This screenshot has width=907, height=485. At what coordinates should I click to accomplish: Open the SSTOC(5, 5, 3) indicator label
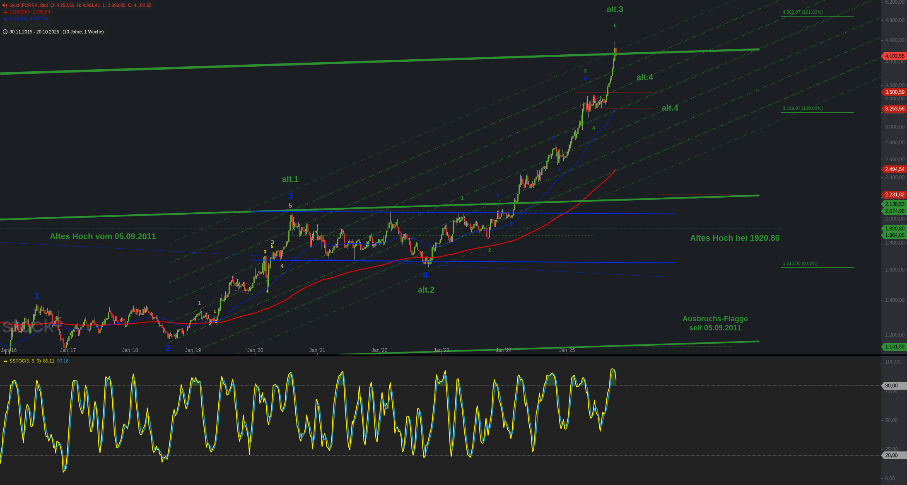[x=25, y=361]
